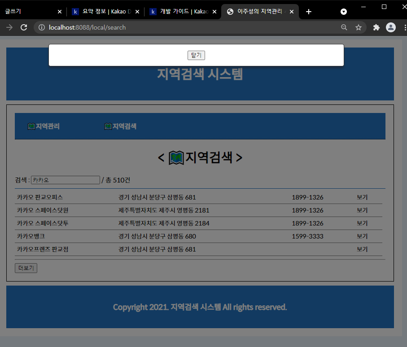This screenshot has width=407, height=347.
Task: Click the large map icon in the heading
Action: [x=176, y=158]
